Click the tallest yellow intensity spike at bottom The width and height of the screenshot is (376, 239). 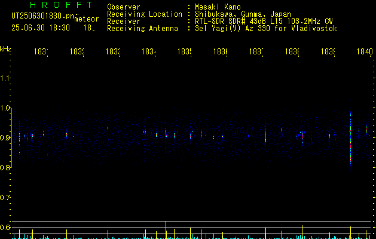tap(166, 230)
